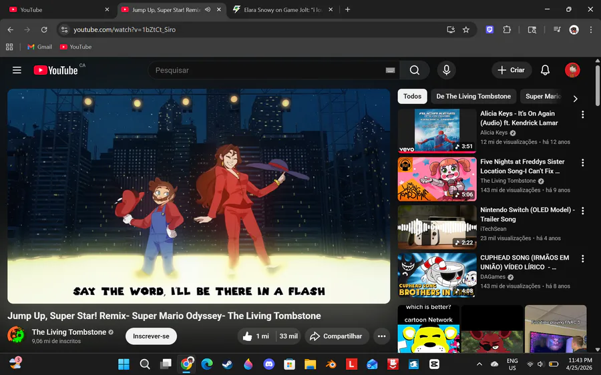
Task: Open the Chrome three-dot menu
Action: (591, 29)
